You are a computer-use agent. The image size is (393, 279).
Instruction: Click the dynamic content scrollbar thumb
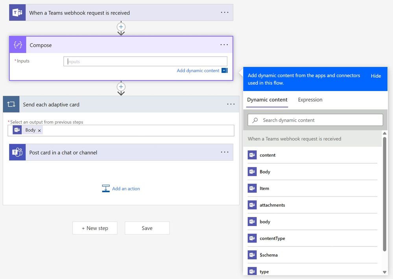click(384, 194)
